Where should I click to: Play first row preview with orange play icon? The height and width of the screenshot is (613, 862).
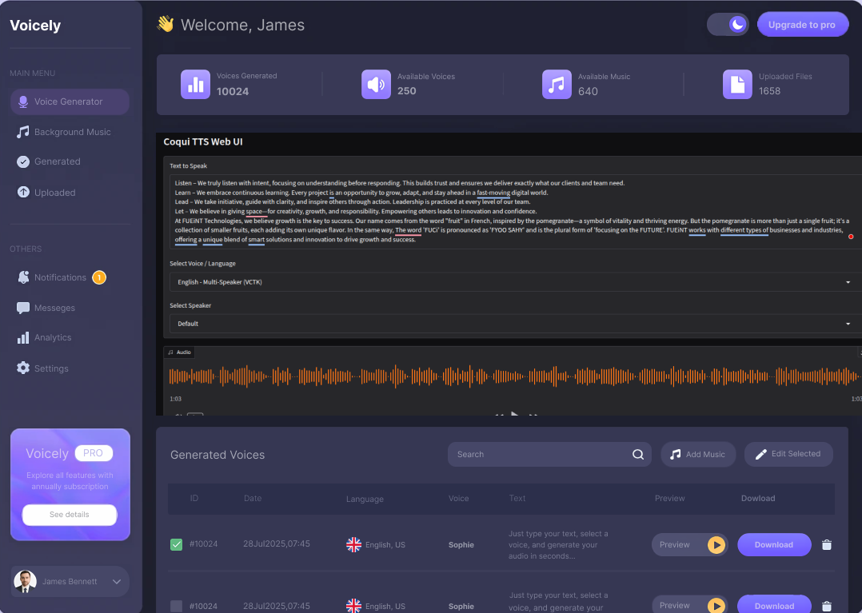click(x=716, y=545)
